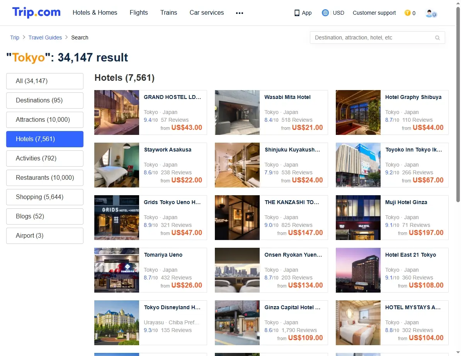Open the user profile avatar icon
461x356 pixels.
coord(431,13)
